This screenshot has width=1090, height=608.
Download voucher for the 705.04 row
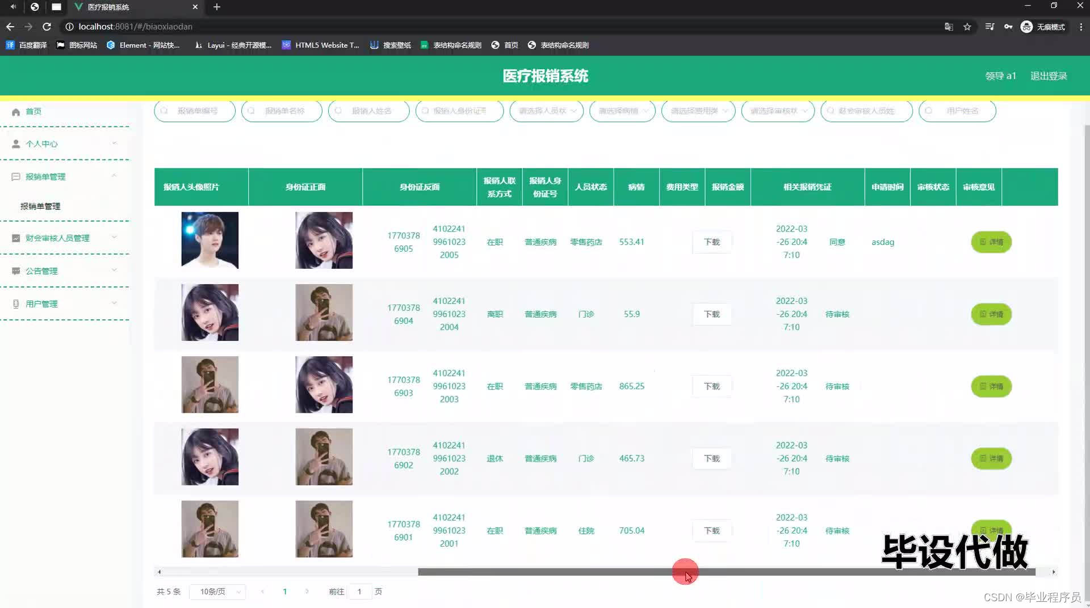tap(712, 531)
